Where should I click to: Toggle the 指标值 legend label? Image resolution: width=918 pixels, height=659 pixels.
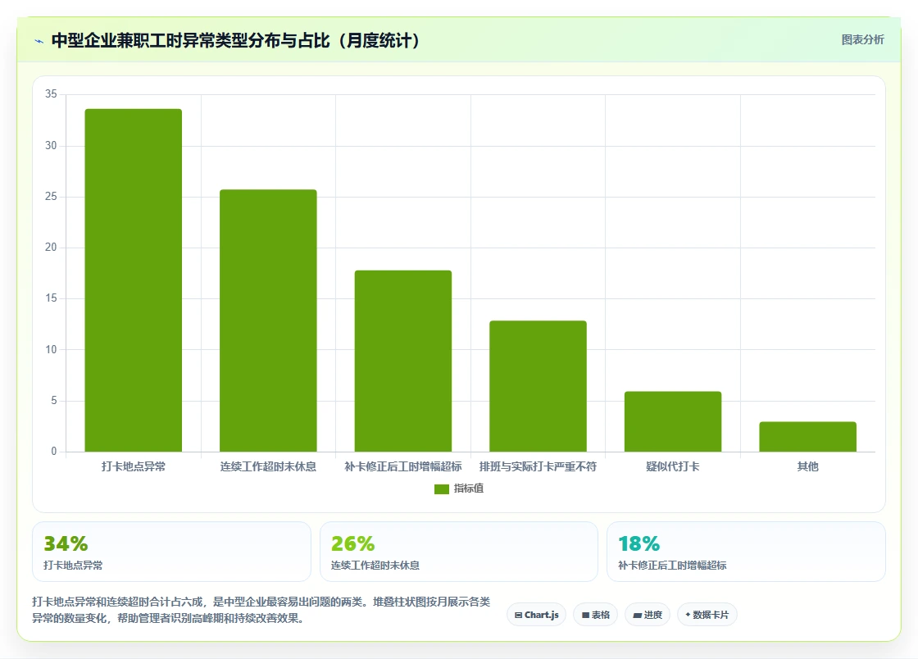468,489
